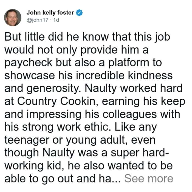
Task: Open the 1d timestamp permalink
Action: click(x=56, y=20)
